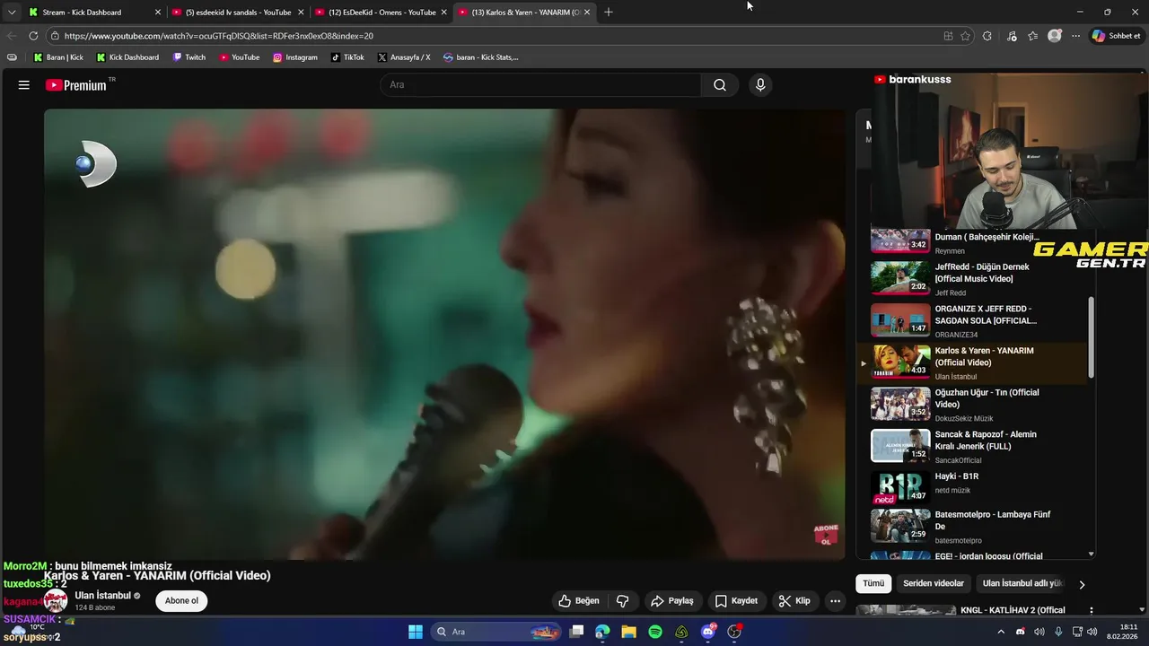The height and width of the screenshot is (646, 1149).
Task: Open options for KNGL - KATLİHAV 2 video
Action: pos(1092,611)
